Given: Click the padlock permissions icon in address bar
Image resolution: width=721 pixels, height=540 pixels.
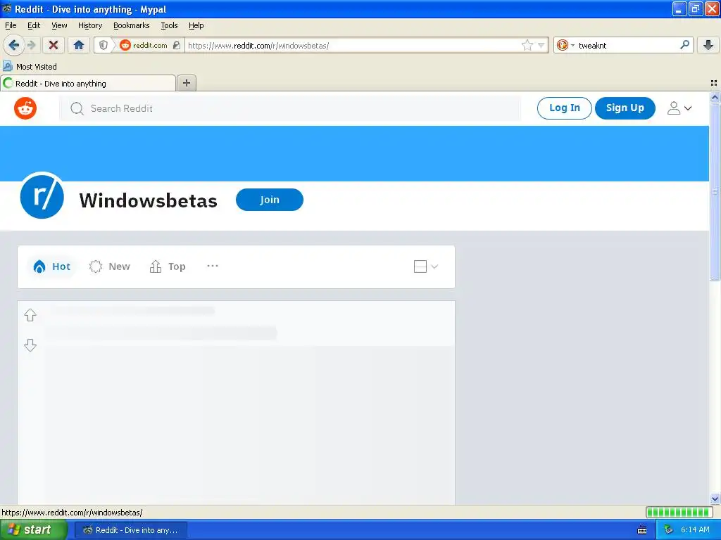Looking at the screenshot, I should click(x=177, y=45).
